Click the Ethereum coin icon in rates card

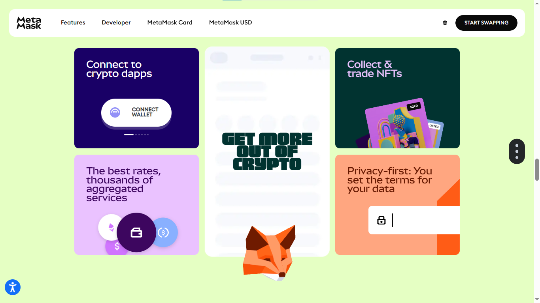[111, 227]
